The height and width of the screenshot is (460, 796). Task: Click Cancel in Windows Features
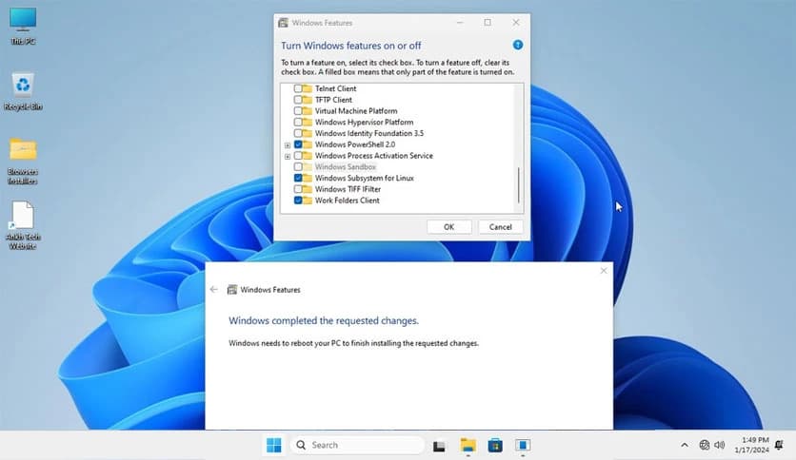point(501,227)
